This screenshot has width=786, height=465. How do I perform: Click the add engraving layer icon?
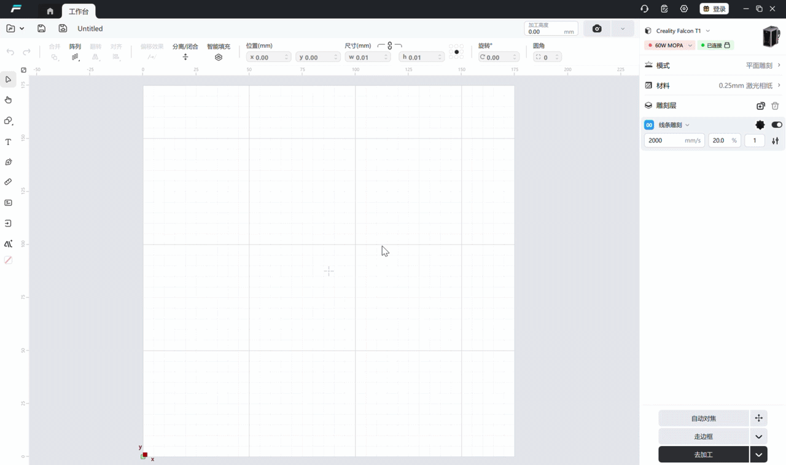coord(761,106)
